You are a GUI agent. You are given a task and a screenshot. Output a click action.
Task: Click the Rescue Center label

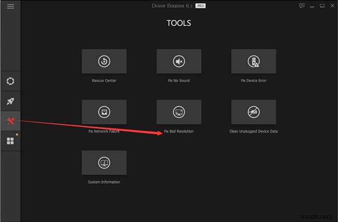coord(104,81)
